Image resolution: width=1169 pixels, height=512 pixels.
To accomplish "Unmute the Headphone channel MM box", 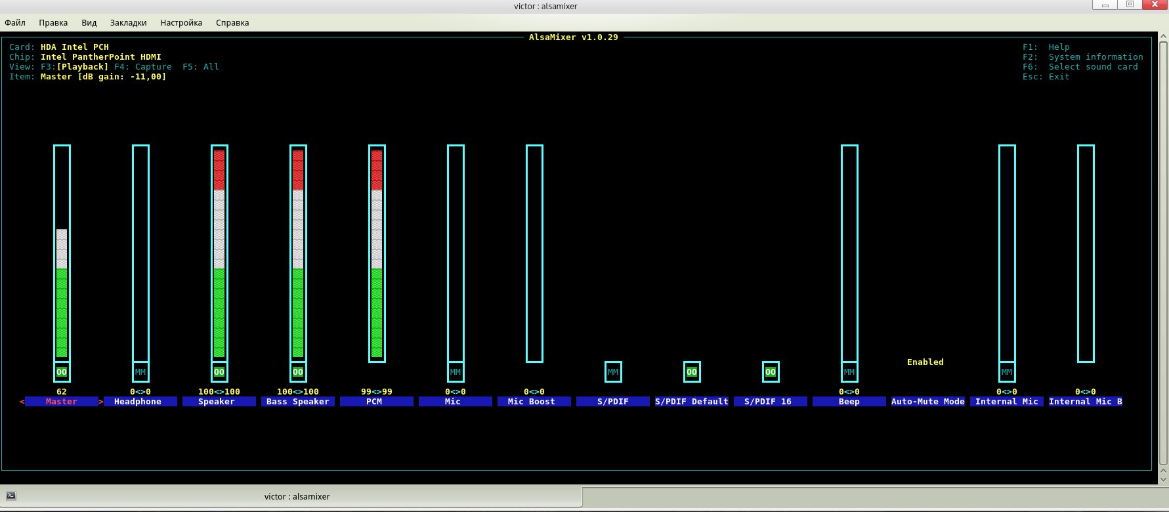I will click(140, 372).
